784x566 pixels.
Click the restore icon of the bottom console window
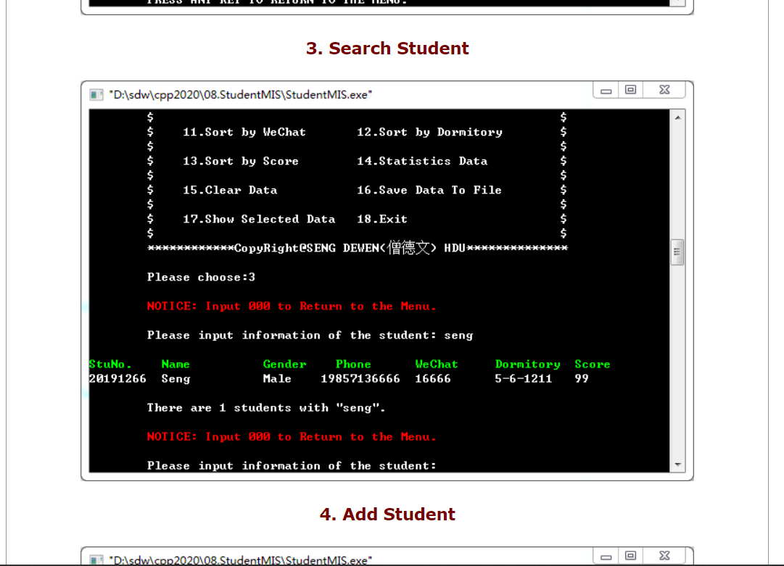[x=630, y=555]
